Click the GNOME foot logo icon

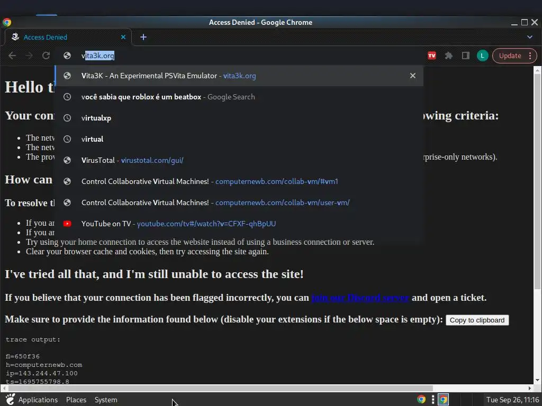[x=10, y=399]
